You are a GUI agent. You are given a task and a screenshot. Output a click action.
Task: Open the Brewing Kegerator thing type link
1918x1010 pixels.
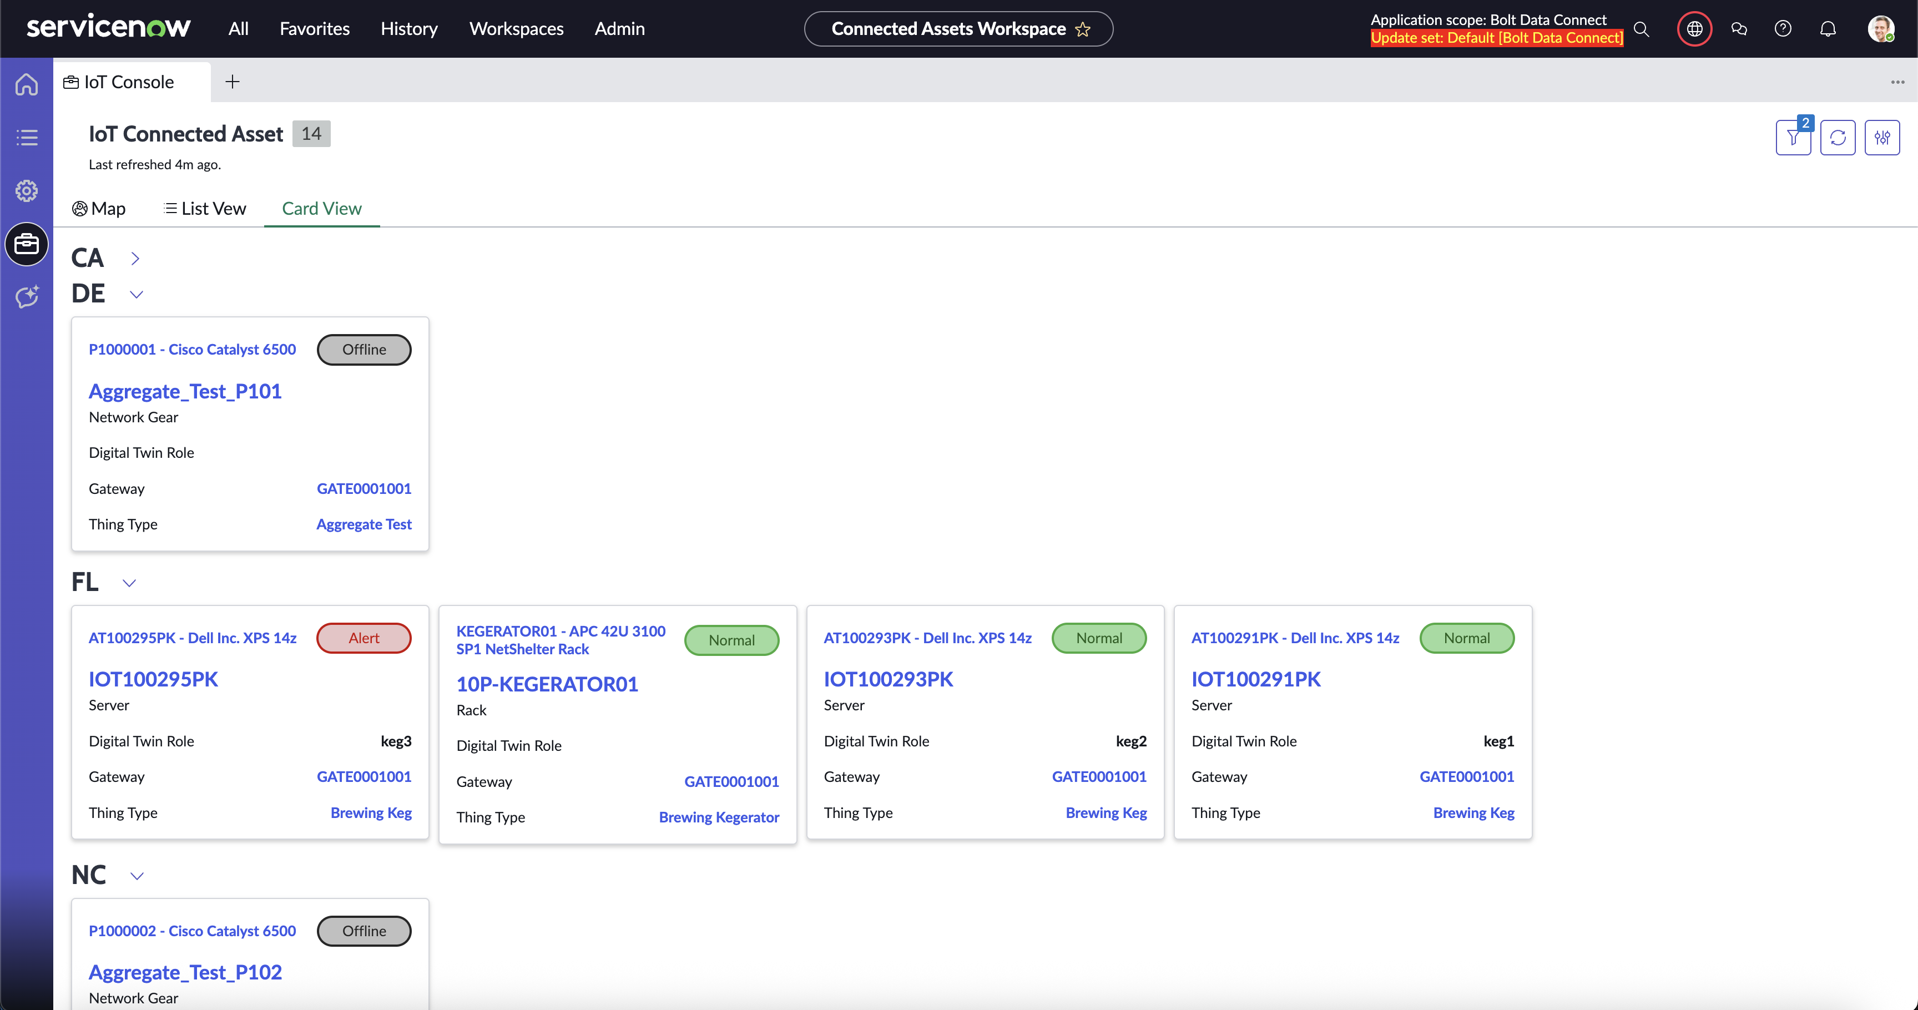tap(719, 817)
